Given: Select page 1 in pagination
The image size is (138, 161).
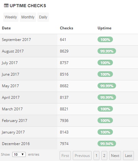Looking at the screenshot, I should point(96,156).
